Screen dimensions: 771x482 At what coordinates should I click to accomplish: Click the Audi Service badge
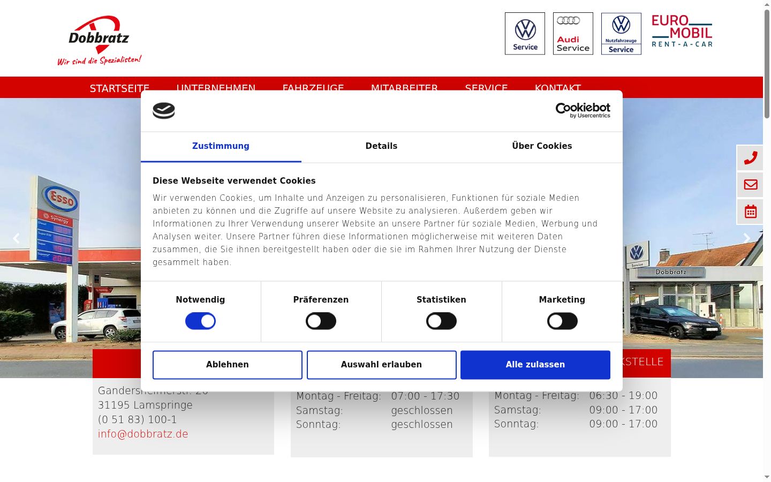point(573,34)
